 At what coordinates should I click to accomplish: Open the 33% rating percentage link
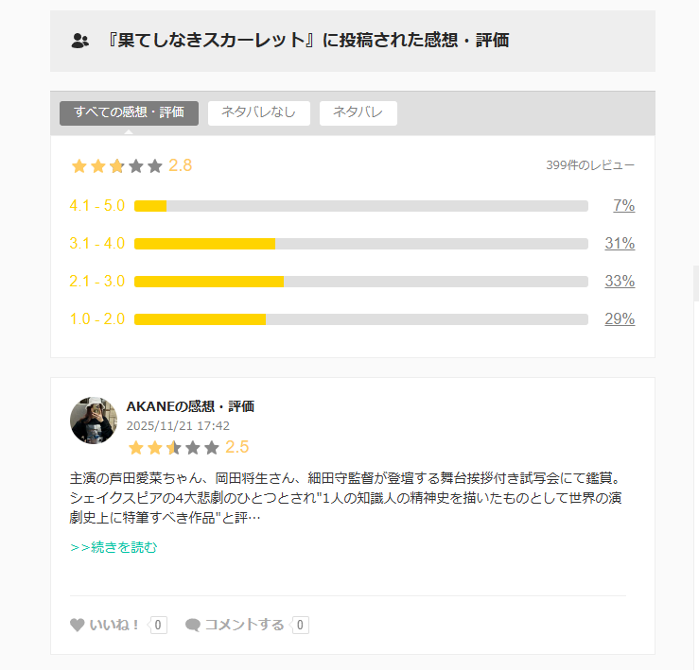pos(620,282)
